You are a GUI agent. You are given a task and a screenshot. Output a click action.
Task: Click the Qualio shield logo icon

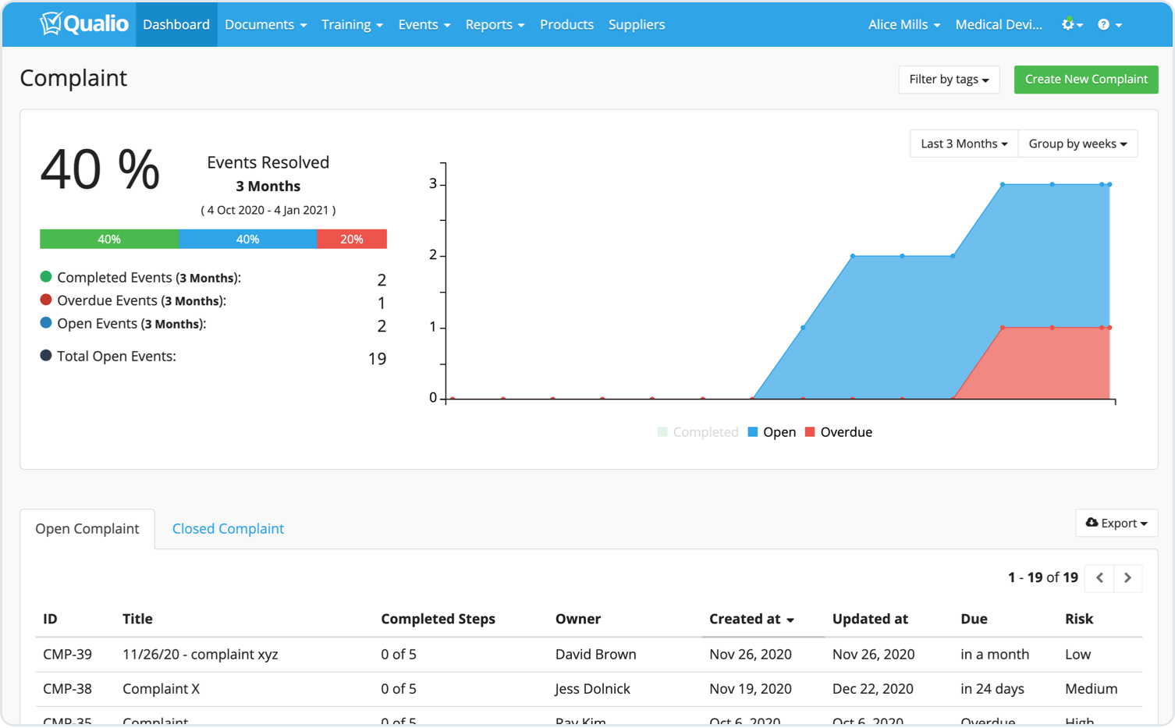51,23
